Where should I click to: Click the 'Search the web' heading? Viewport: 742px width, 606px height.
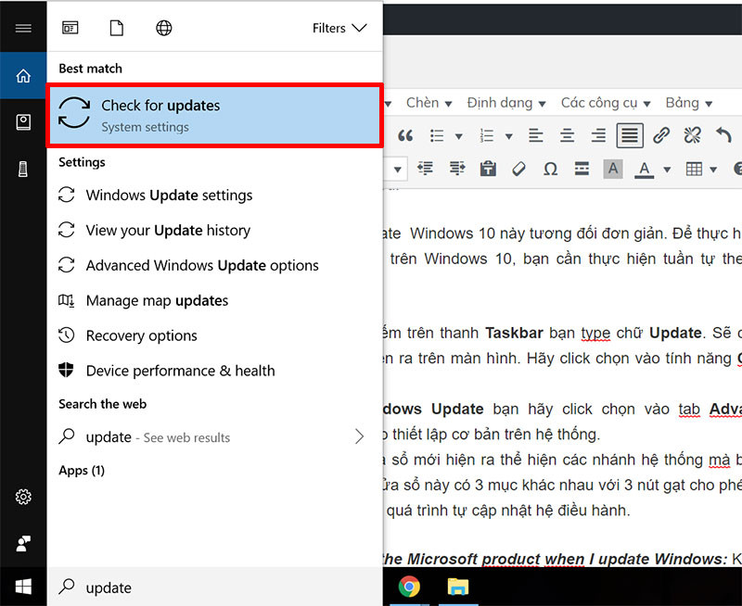tap(103, 404)
